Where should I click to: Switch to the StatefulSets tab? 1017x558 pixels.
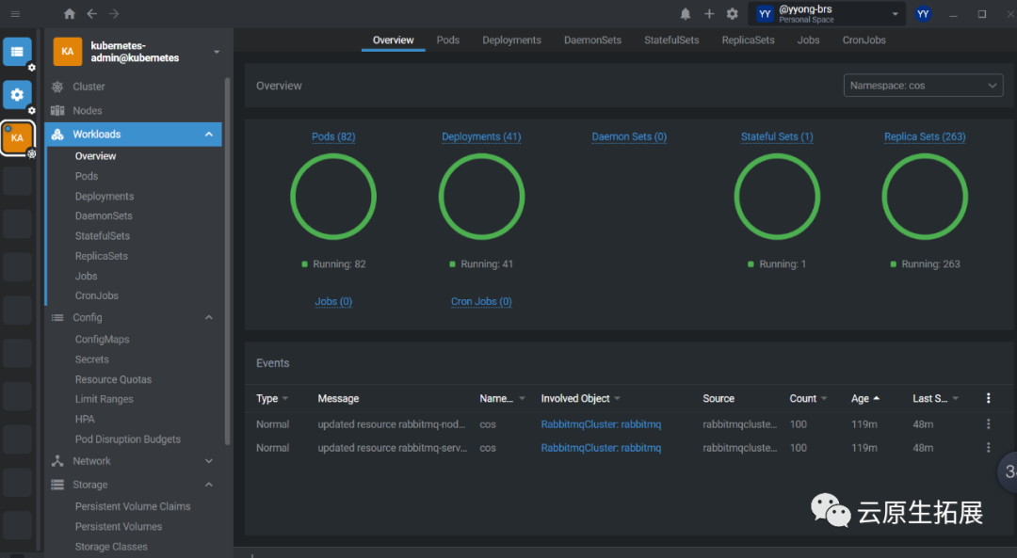coord(671,40)
